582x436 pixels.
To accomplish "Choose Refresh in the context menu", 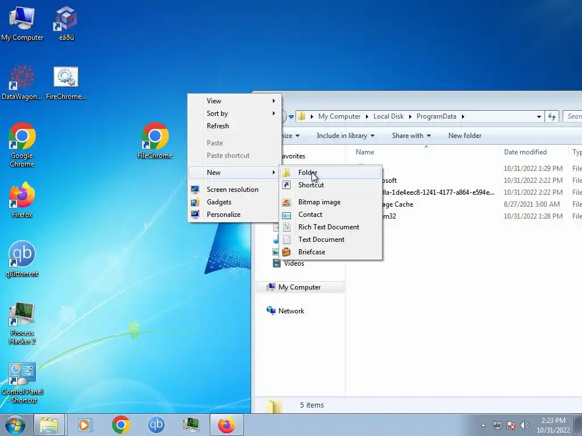I will tap(234, 126).
